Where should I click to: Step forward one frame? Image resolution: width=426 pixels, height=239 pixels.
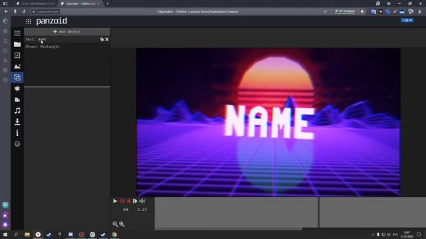tap(135, 201)
